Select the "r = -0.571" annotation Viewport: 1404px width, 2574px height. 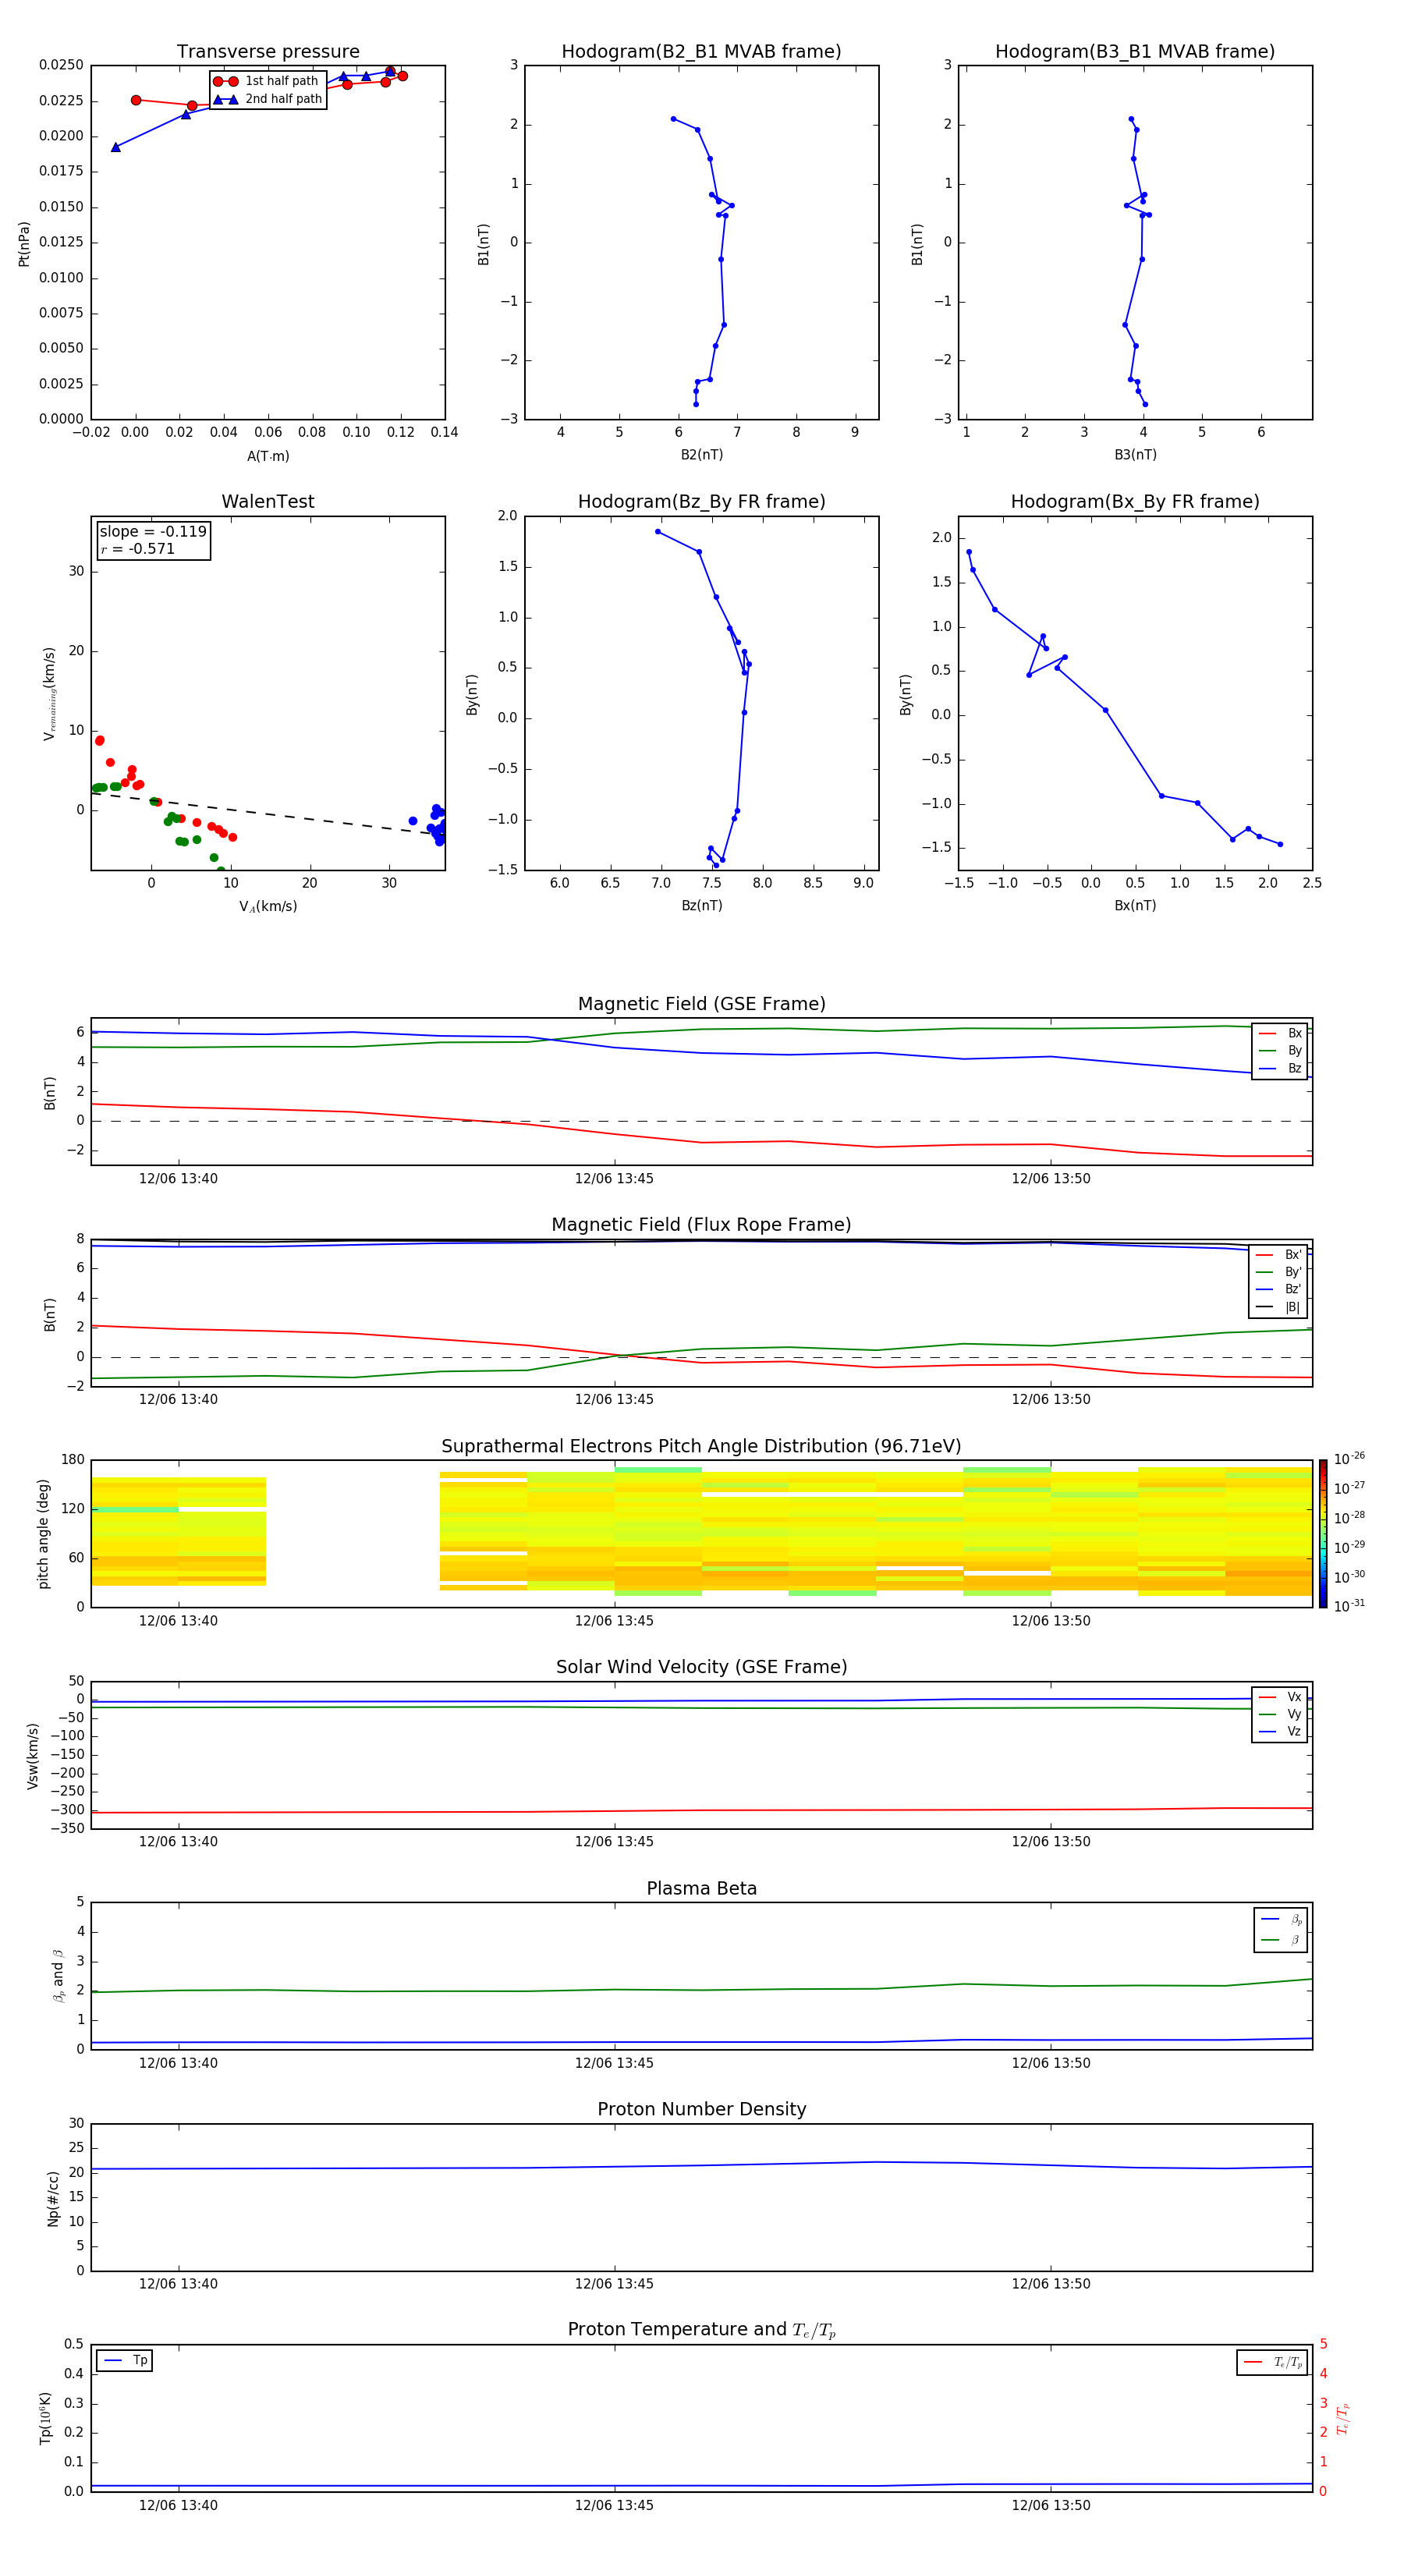[x=138, y=548]
